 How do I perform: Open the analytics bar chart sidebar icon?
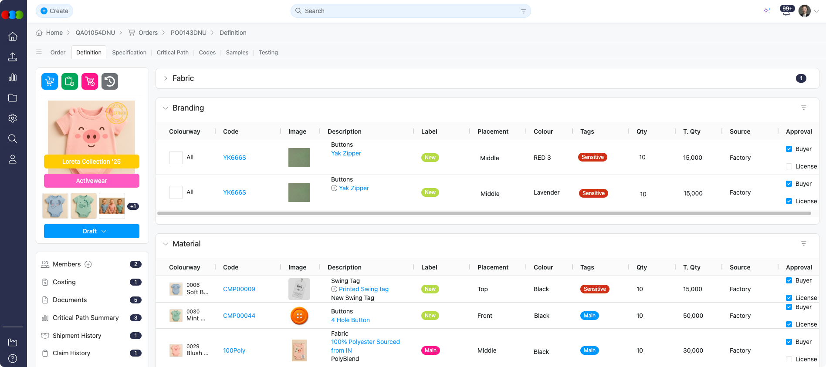tap(13, 77)
